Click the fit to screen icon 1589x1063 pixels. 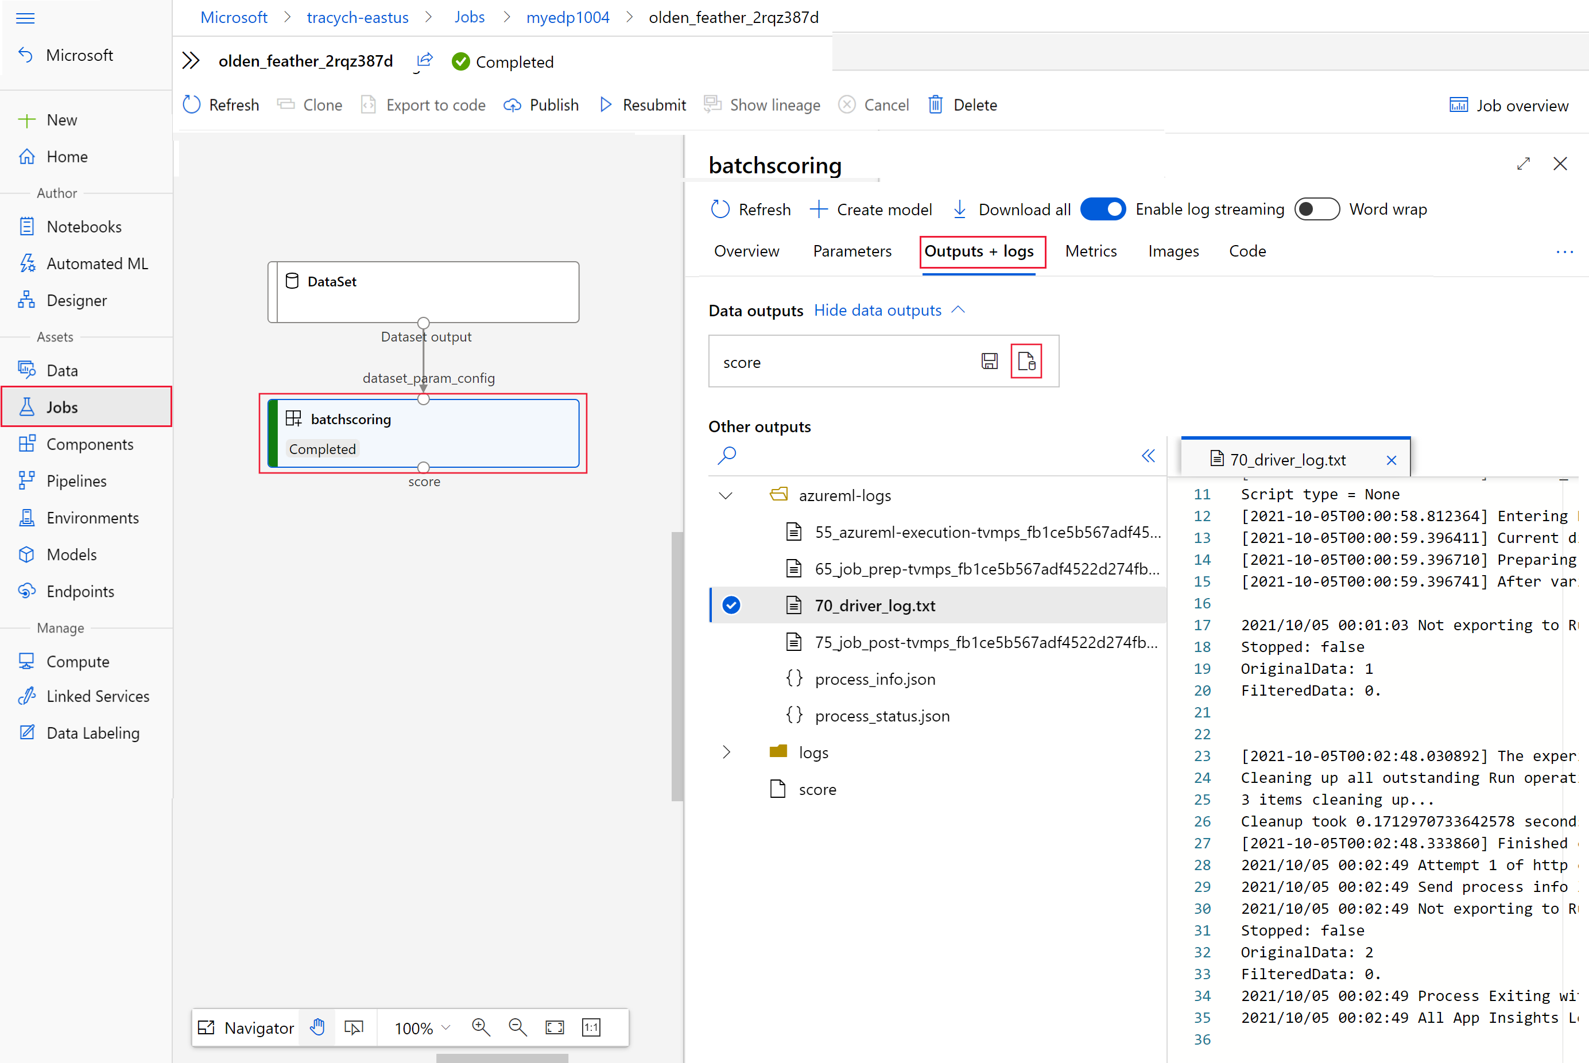click(x=555, y=1027)
